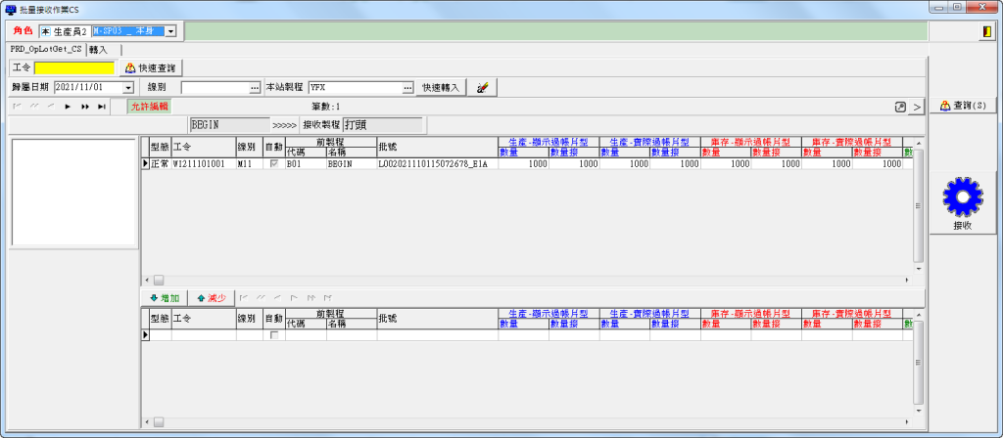Toggle the 允許編輯 edit mode button
The width and height of the screenshot is (1003, 438).
coord(150,106)
